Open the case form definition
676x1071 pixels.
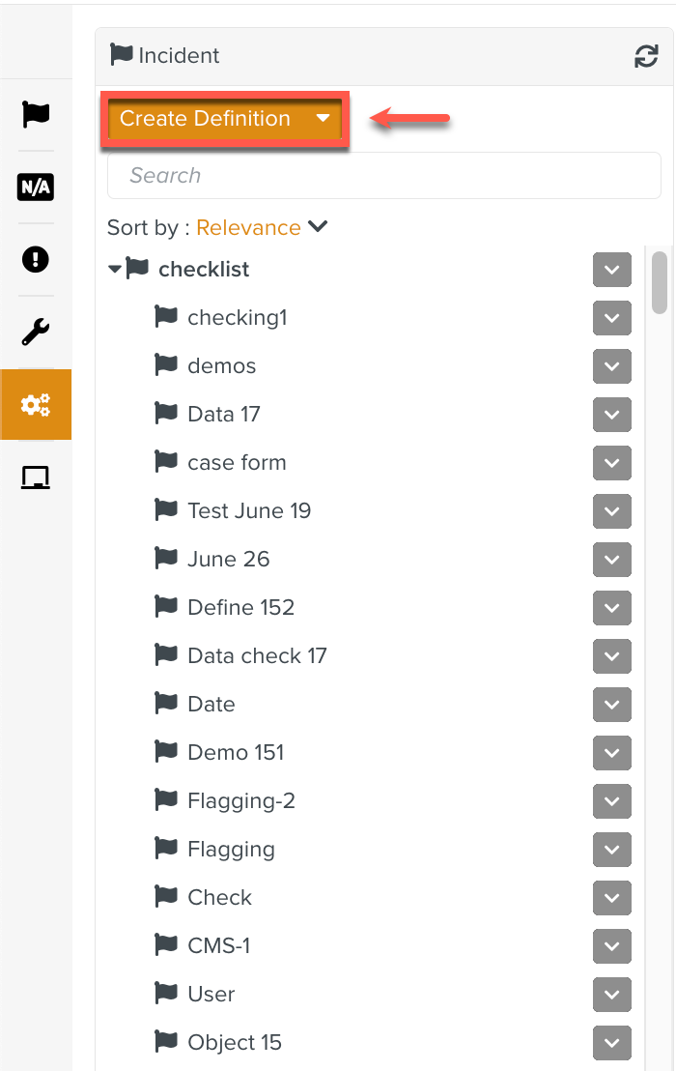[x=237, y=462]
